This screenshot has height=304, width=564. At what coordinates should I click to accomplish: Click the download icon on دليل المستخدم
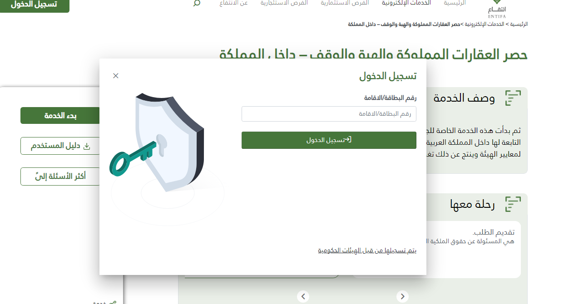point(87,147)
